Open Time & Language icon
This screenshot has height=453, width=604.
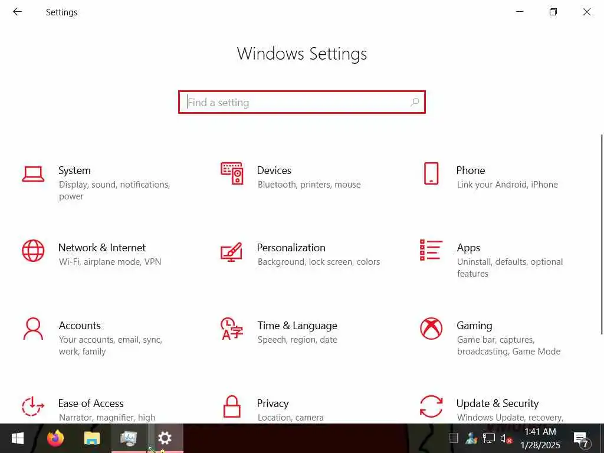coord(232,329)
